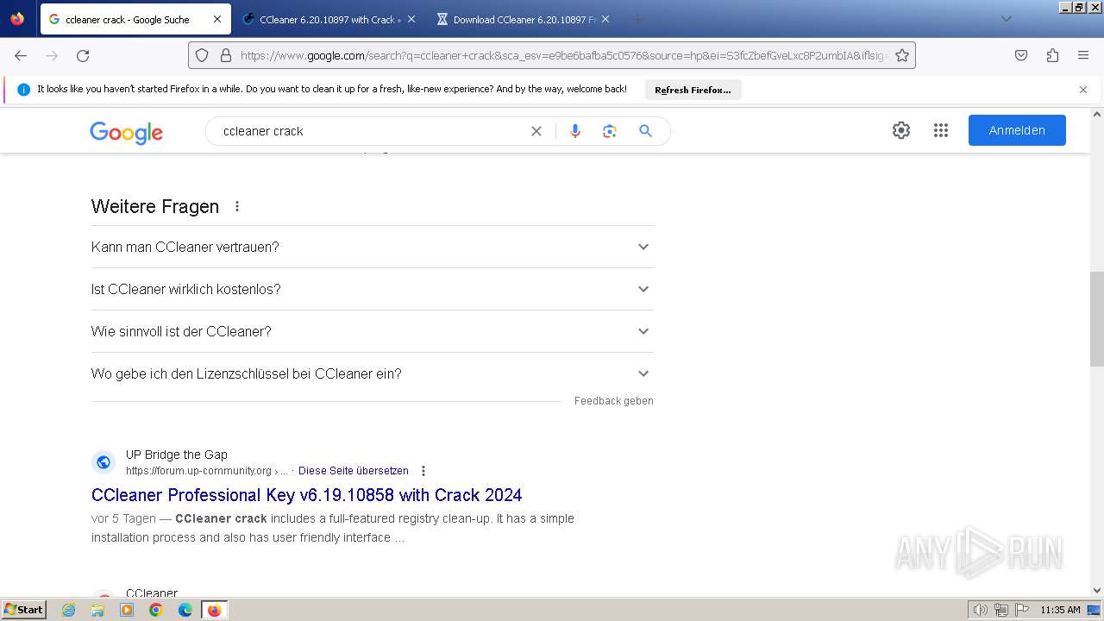The image size is (1104, 621).
Task: Open the Firefox hamburger menu
Action: (1083, 55)
